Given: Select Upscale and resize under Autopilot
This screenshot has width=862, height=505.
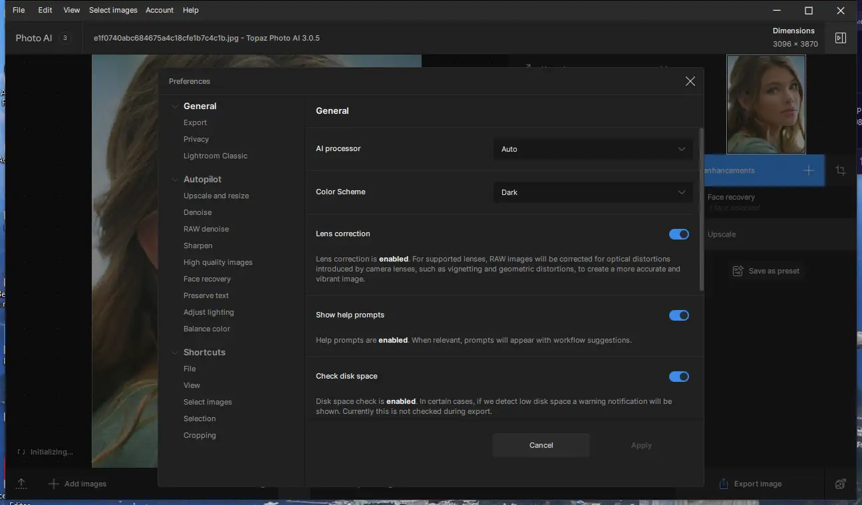Looking at the screenshot, I should point(216,196).
